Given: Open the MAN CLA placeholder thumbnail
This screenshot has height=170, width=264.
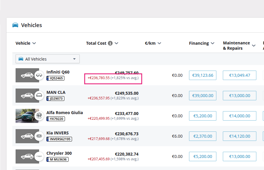Looking at the screenshot, I should pyautogui.click(x=27, y=96).
